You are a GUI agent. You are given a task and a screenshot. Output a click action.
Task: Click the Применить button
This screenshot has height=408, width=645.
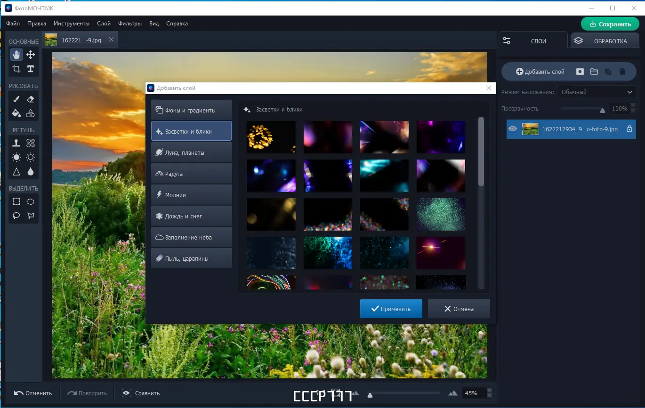tap(391, 309)
